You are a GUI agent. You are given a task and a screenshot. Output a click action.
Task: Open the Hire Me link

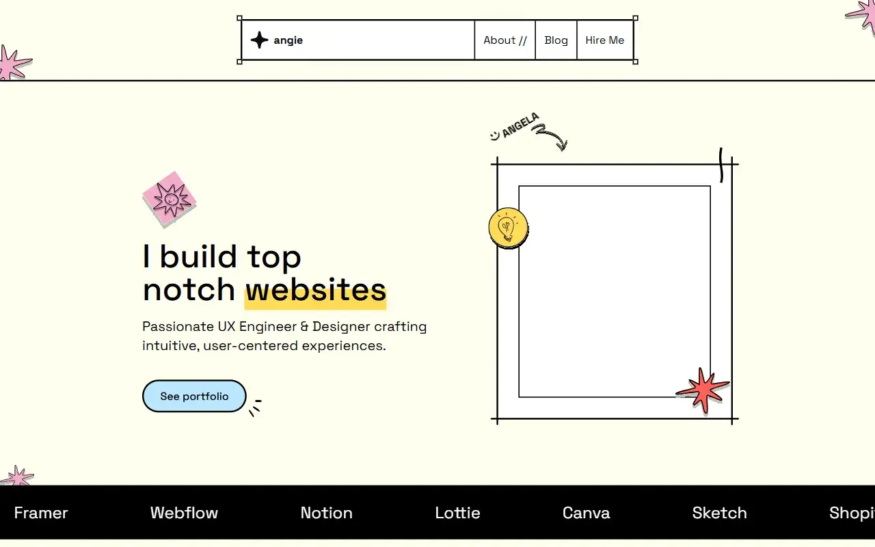605,40
